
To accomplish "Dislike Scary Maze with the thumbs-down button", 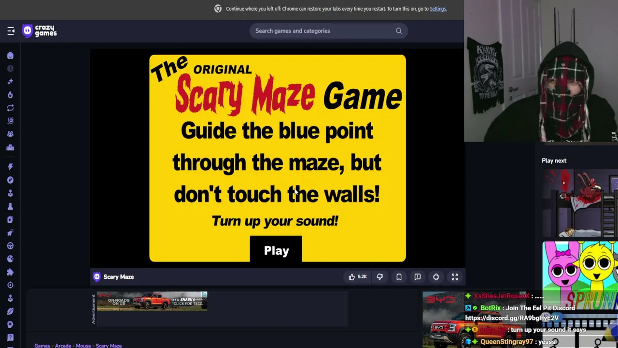I will (380, 277).
